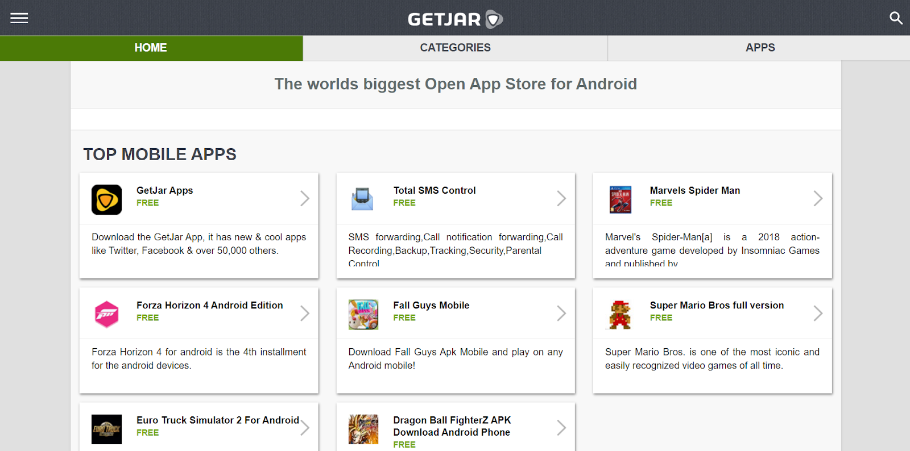Open the Fall Guys Mobile title link

431,305
